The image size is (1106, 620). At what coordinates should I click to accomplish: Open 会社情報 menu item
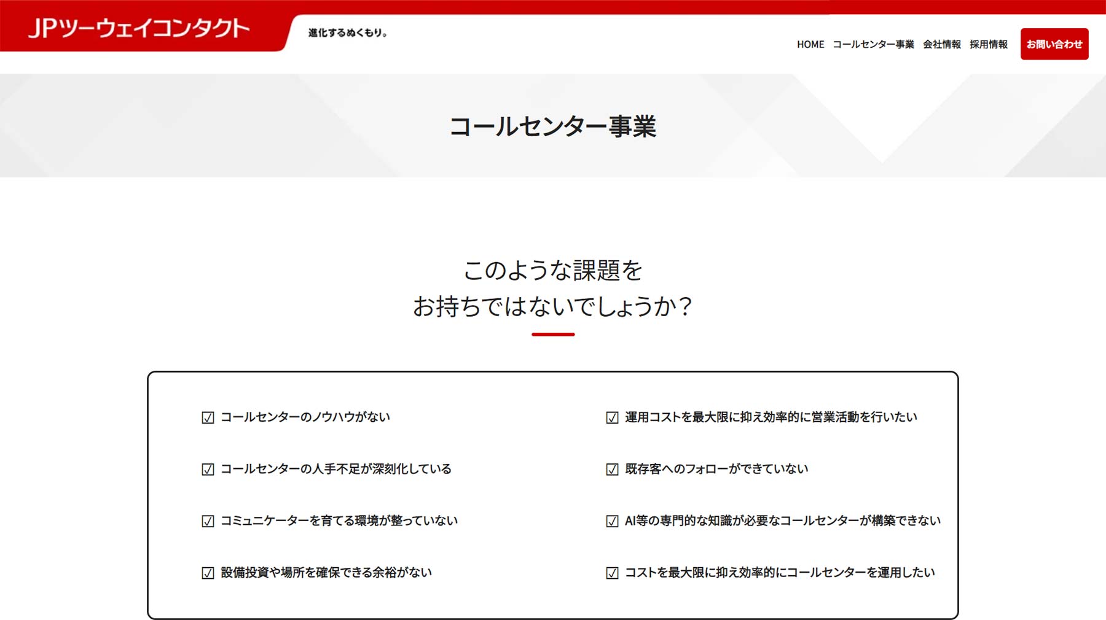tap(941, 44)
